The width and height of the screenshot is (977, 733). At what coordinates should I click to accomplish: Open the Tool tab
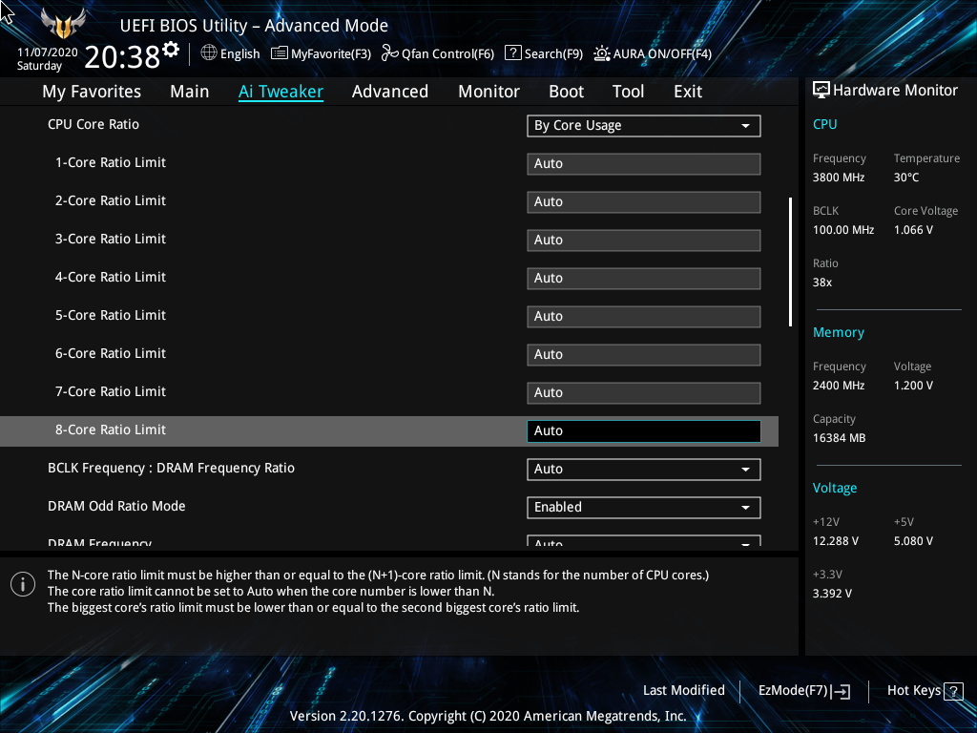[x=628, y=92]
